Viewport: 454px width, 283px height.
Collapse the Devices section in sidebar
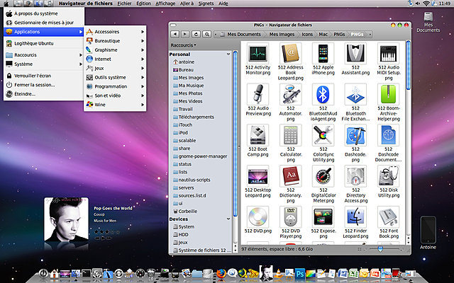pyautogui.click(x=228, y=219)
